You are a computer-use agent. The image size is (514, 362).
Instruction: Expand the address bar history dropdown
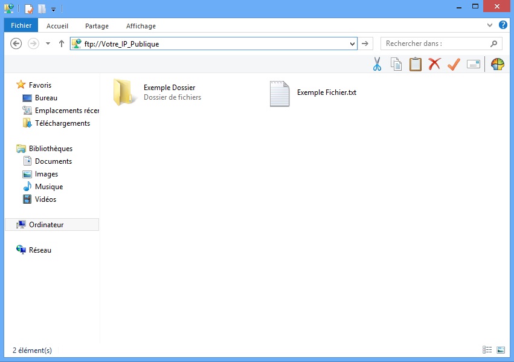pos(352,44)
